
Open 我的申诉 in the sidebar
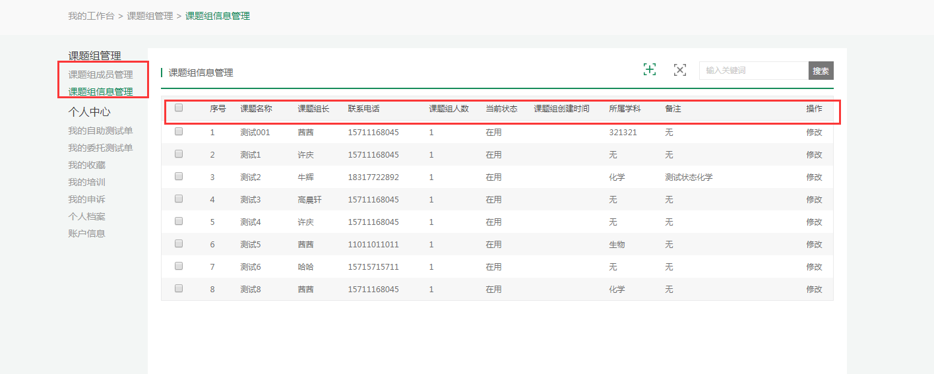tap(86, 199)
